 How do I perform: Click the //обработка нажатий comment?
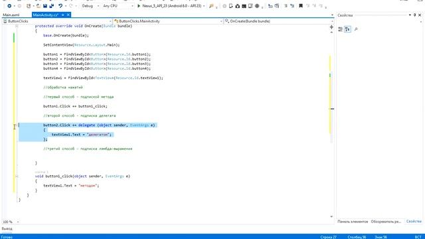click(63, 88)
